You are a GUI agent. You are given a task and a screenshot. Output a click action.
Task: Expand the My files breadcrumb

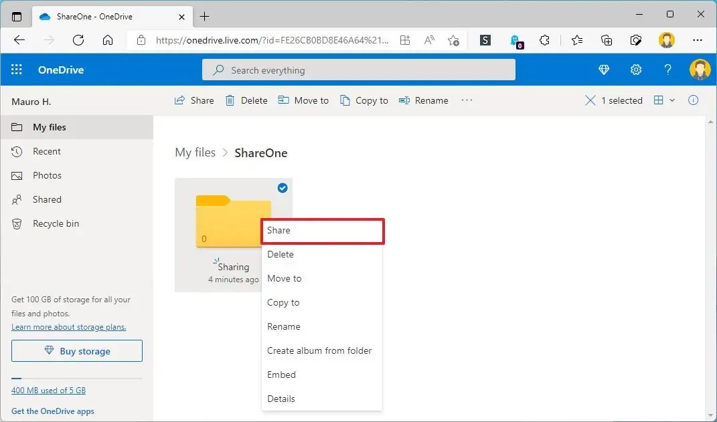195,152
